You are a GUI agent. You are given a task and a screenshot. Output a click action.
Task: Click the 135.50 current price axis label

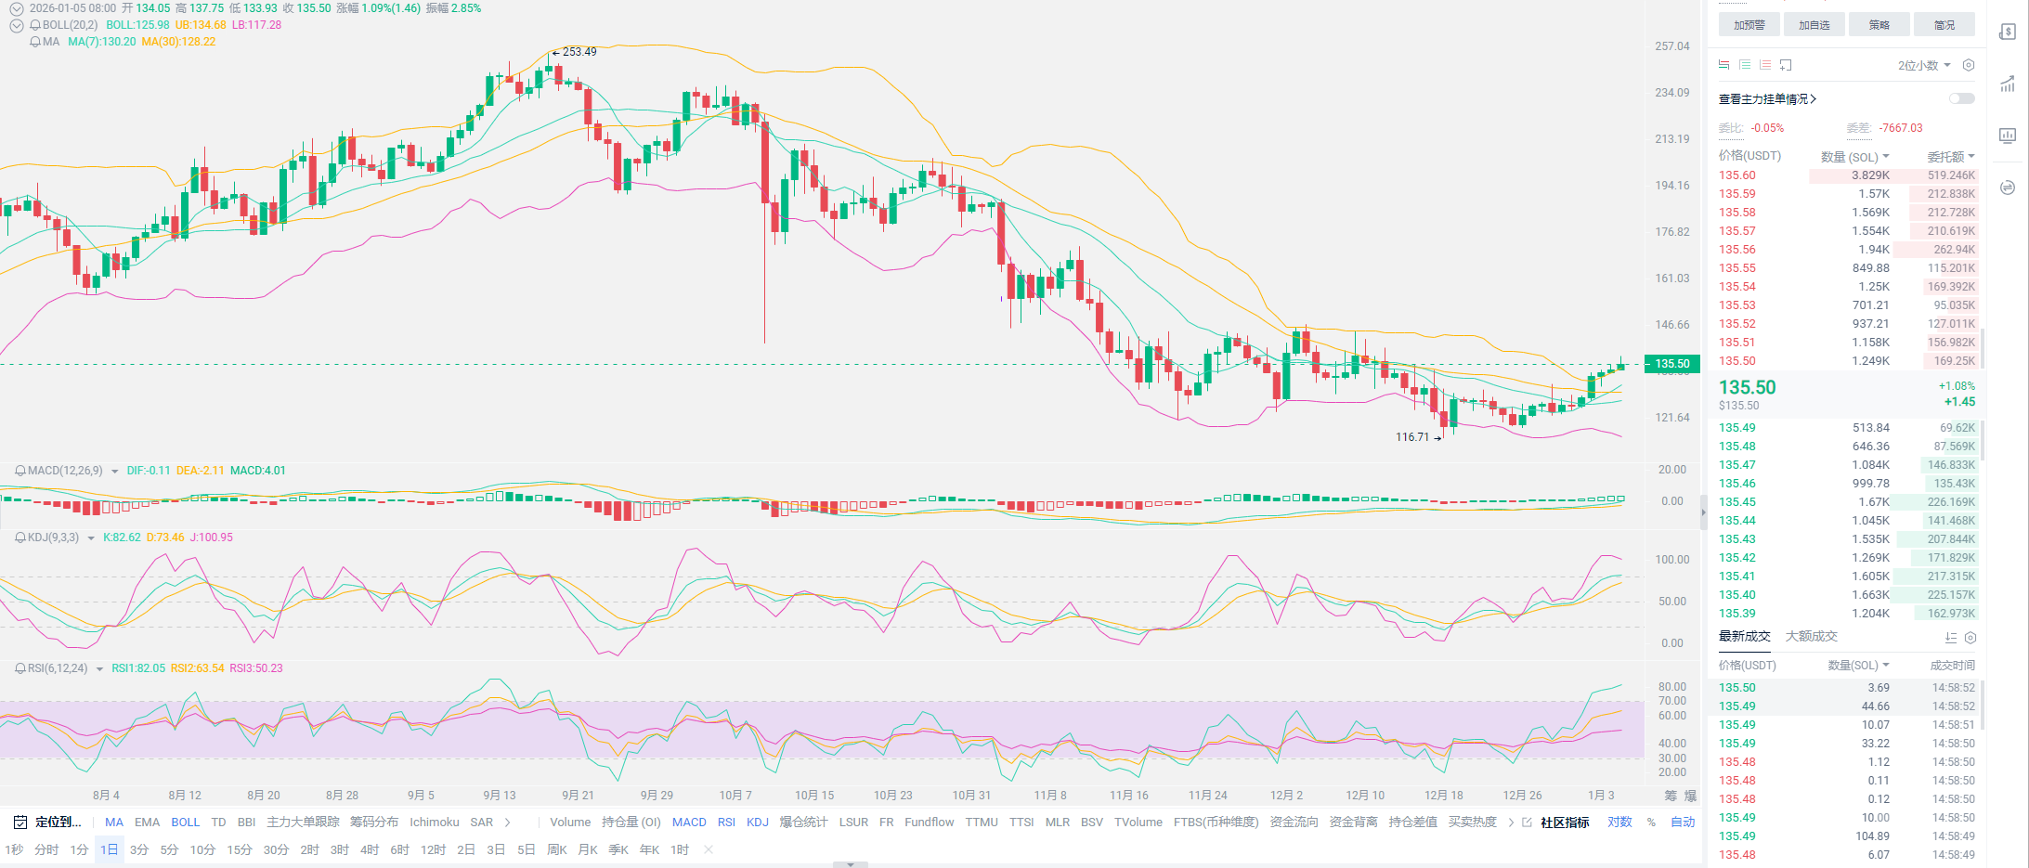1671,364
